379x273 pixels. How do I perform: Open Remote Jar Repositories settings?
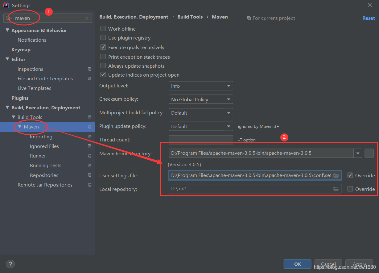point(45,185)
